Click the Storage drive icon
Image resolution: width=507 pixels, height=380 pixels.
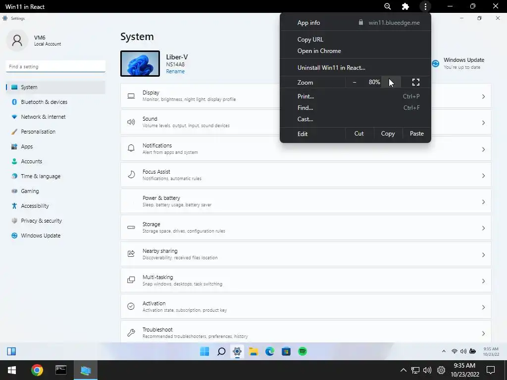pyautogui.click(x=131, y=228)
